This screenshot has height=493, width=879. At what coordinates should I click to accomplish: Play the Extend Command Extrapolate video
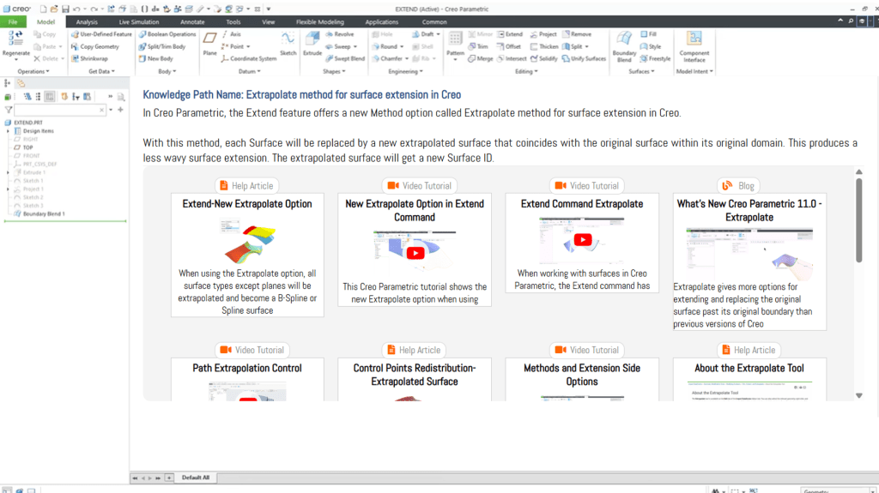[582, 240]
